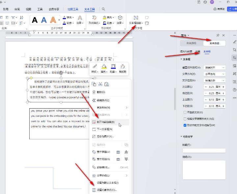Enable the 根据文字调整形状大小(S) checkbox
The width and height of the screenshot is (237, 194).
[185, 119]
